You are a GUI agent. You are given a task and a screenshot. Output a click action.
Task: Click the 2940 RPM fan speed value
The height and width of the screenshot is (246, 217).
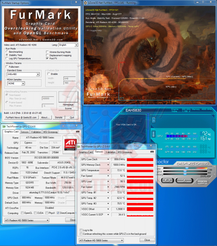click(x=119, y=187)
